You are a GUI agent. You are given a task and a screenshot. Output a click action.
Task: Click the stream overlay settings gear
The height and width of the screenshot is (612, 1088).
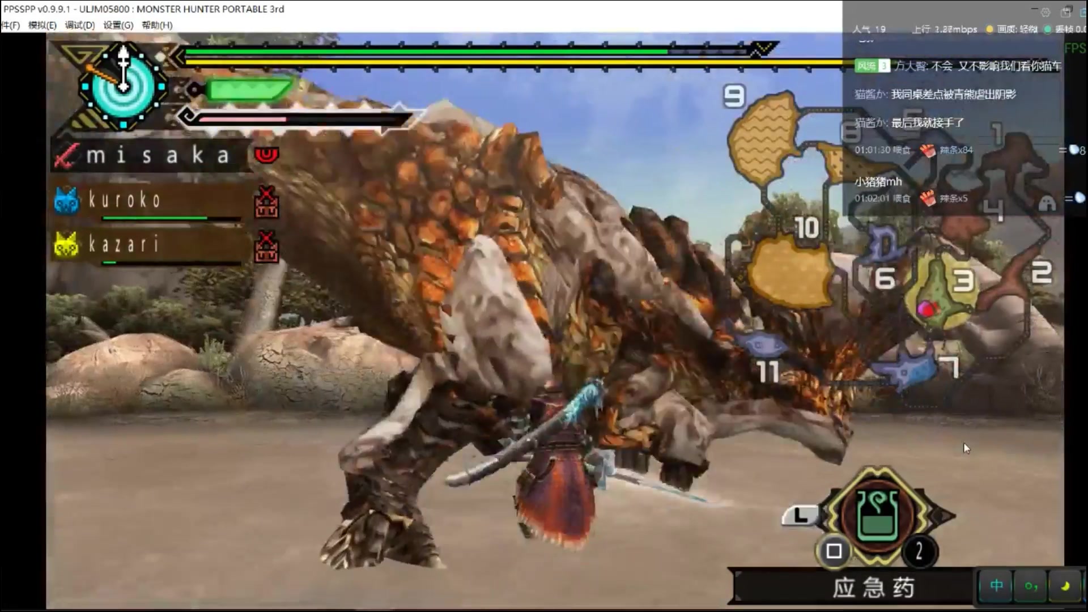tap(1045, 12)
